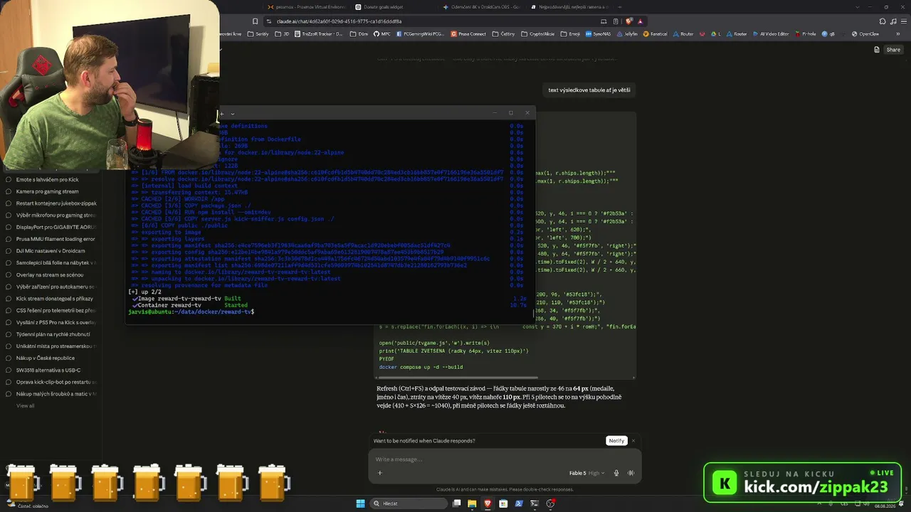Screen dimensions: 911x512
Task: Open chat 'Kamera pro gaming stream'
Action: (51, 191)
